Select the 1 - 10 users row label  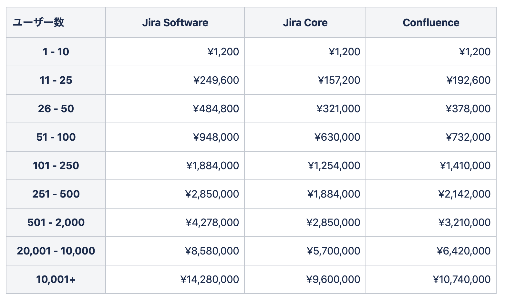[x=56, y=52]
